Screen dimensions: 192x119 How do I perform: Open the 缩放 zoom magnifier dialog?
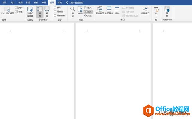pos(73,12)
